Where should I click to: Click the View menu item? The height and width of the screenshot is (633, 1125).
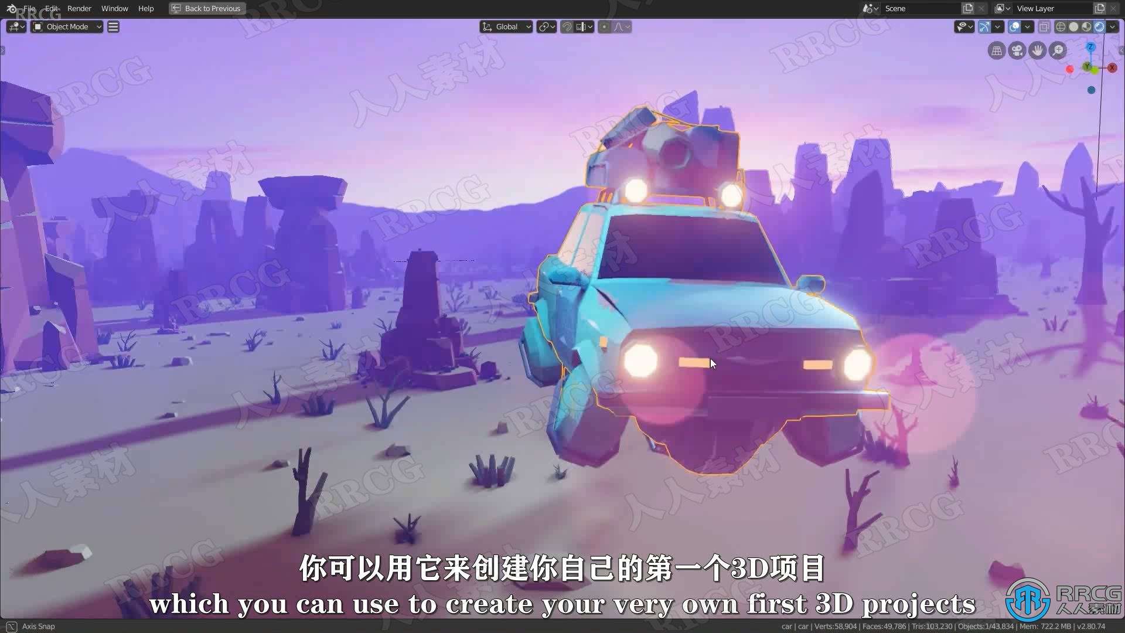114,26
